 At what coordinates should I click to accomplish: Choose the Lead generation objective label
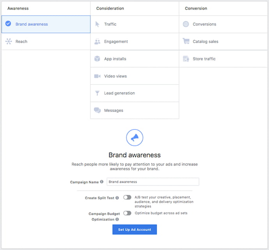[x=119, y=93]
